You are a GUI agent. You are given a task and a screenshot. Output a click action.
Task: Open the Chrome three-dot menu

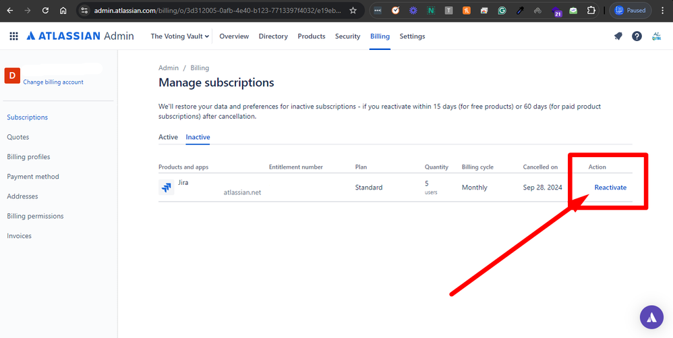[x=663, y=10]
